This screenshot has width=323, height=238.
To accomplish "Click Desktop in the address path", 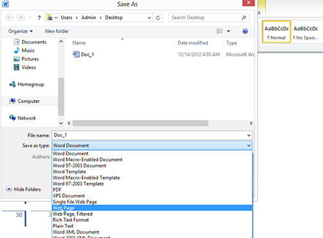I will coord(114,17).
